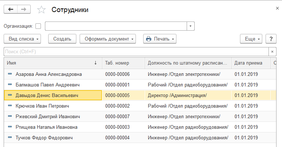The height and width of the screenshot is (147, 282).
Task: Click the row icon beside Азарова Анна Александровна
Action: 10,74
